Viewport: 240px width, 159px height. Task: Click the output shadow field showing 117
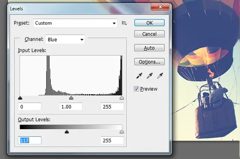pos(30,140)
